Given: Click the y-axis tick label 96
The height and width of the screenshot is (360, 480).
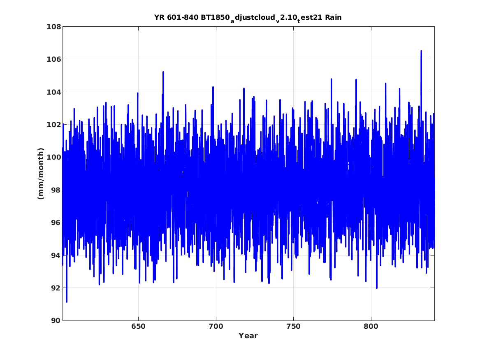Looking at the screenshot, I should (56, 223).
